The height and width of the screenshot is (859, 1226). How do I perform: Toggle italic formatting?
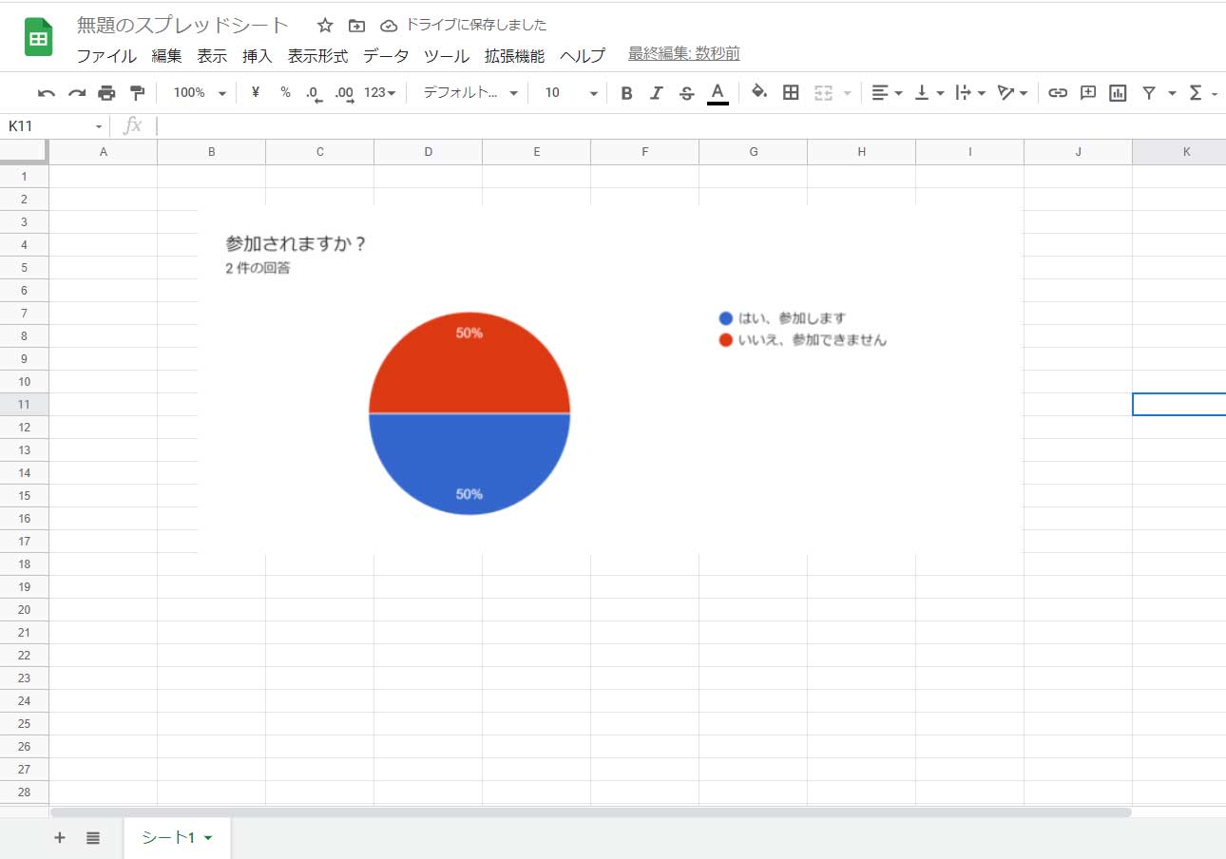coord(656,93)
